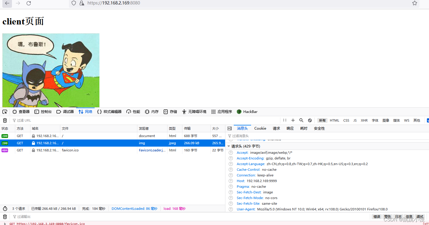Open the 存储 storage tab

tap(170, 112)
